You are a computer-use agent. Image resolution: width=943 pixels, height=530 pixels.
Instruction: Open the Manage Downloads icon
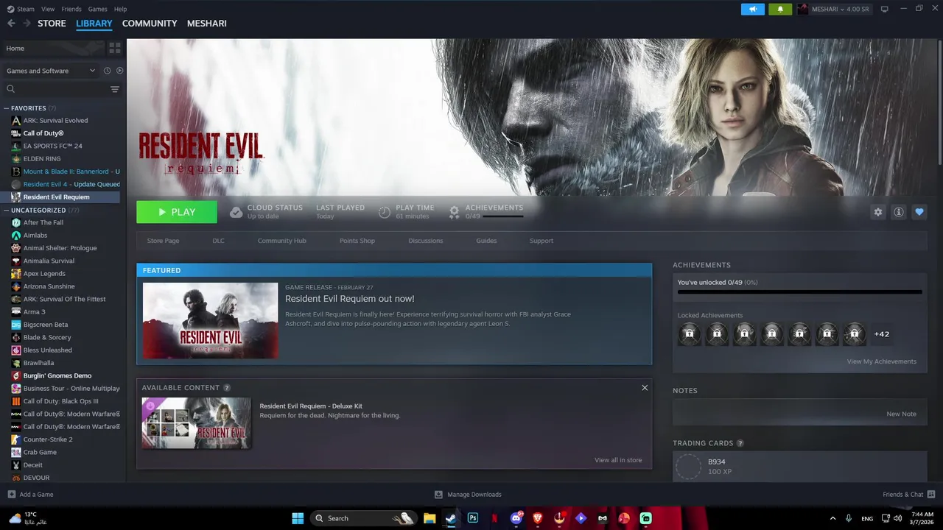(x=438, y=495)
